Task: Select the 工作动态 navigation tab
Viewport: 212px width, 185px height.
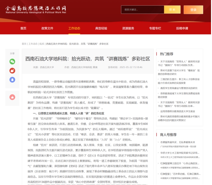Action: click(x=74, y=28)
